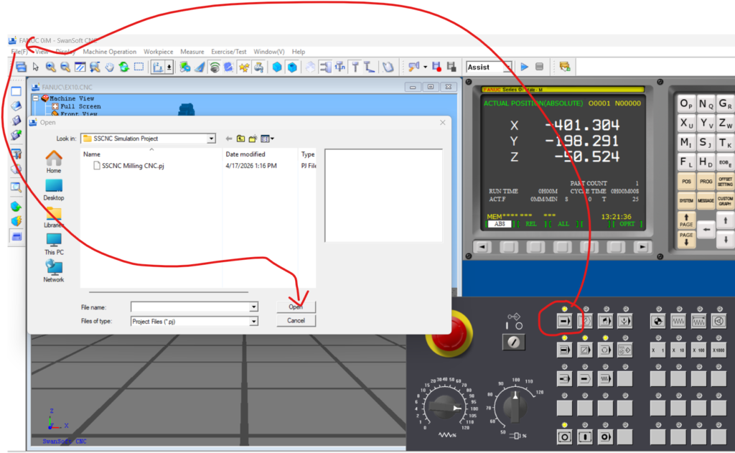Click the Open button in the dialog
This screenshot has height=453, width=735.
pyautogui.click(x=296, y=307)
